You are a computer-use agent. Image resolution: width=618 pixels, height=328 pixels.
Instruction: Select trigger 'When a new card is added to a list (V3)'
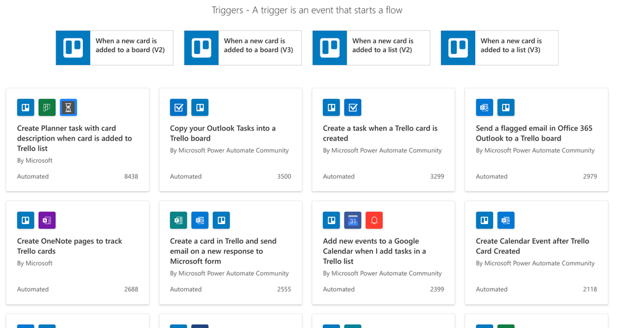(499, 48)
